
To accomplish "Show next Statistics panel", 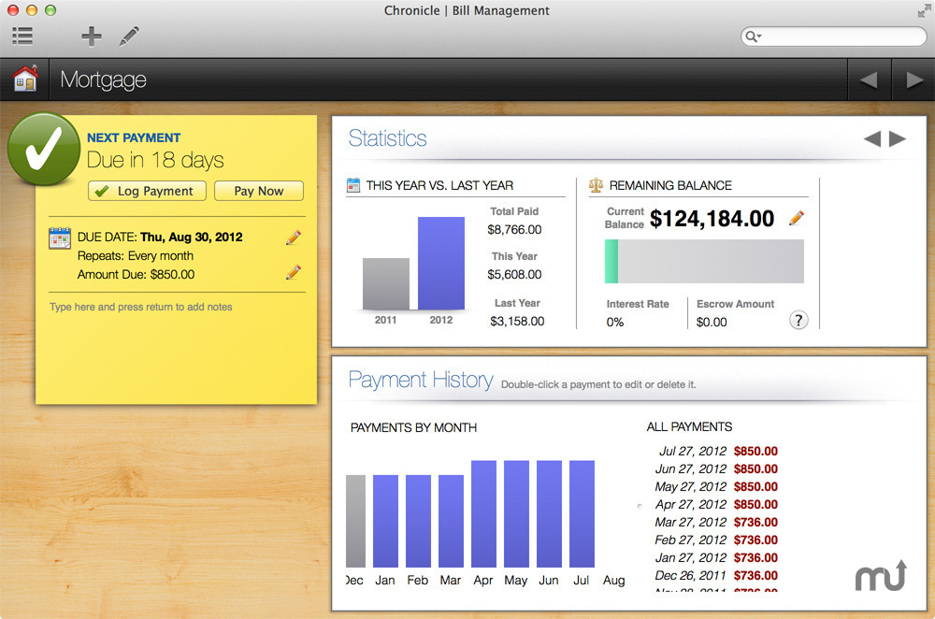I will pos(898,139).
